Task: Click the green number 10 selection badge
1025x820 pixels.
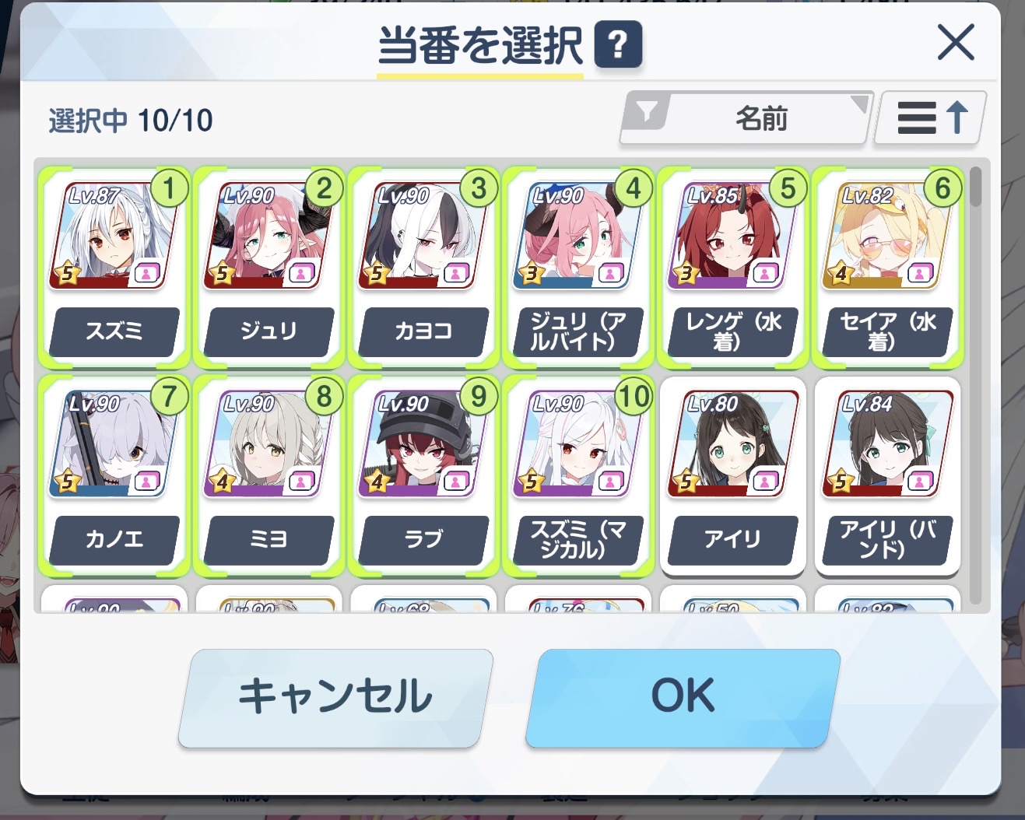Action: pos(634,397)
